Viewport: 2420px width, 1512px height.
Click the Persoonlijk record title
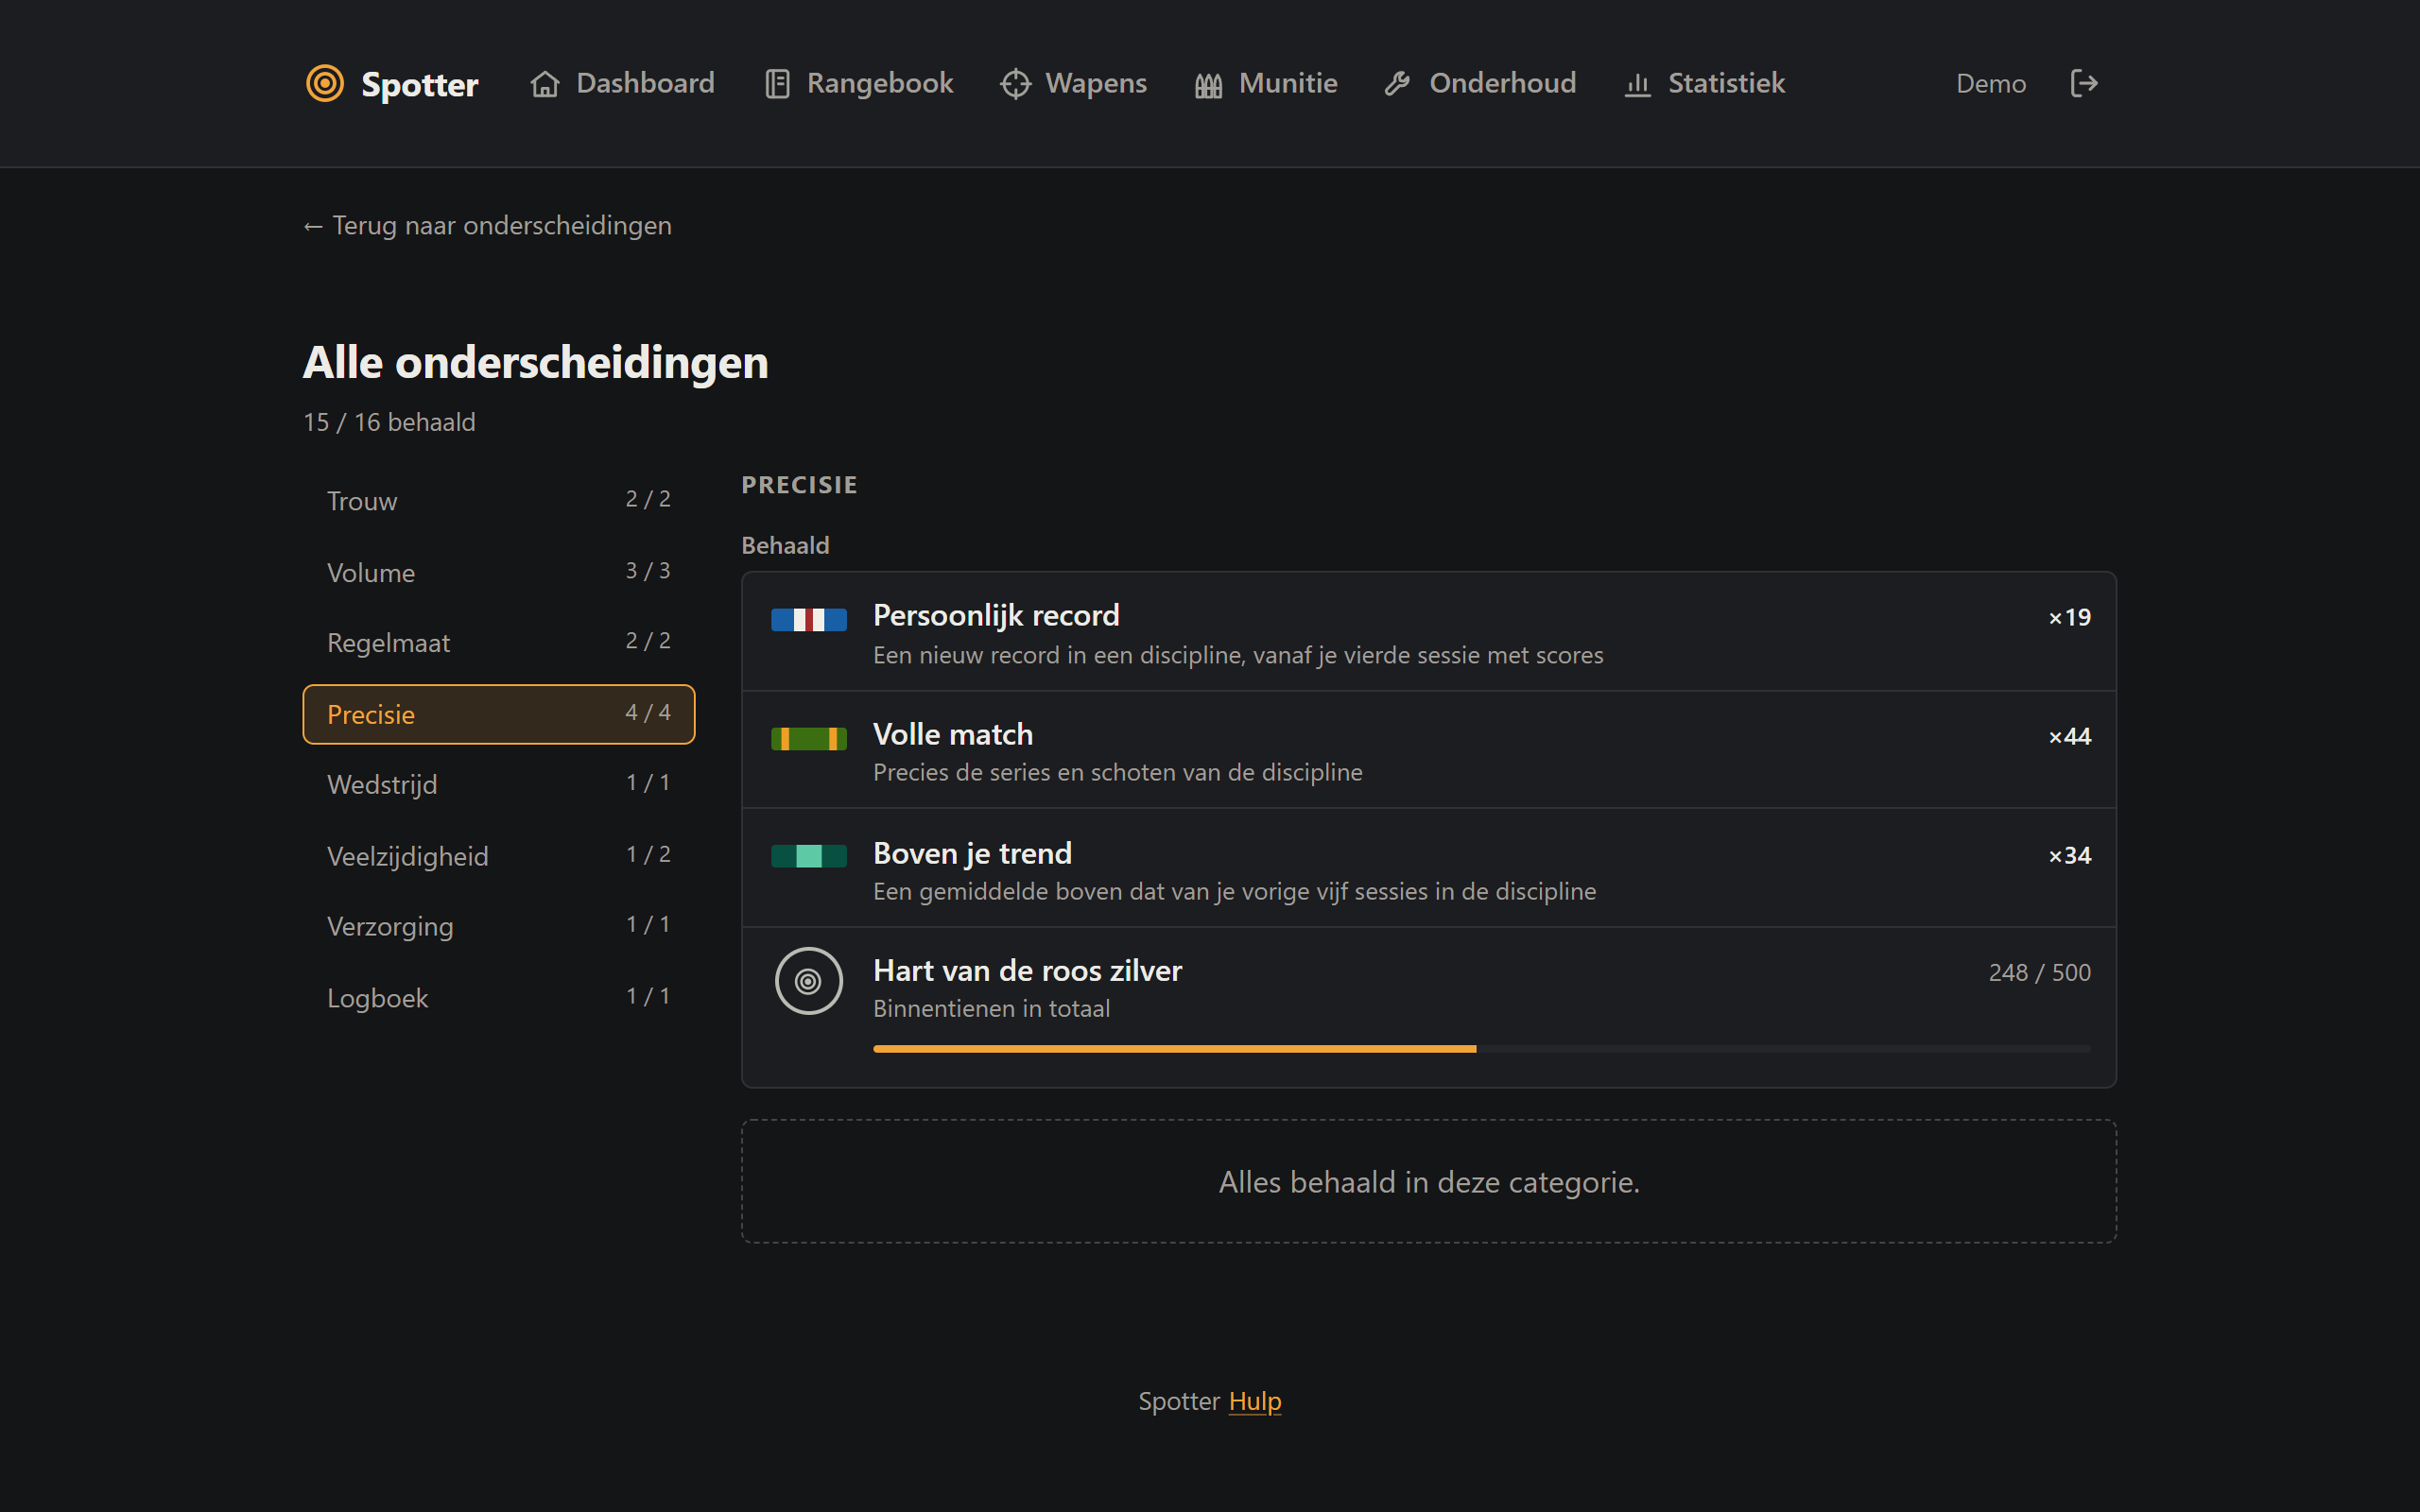tap(996, 615)
